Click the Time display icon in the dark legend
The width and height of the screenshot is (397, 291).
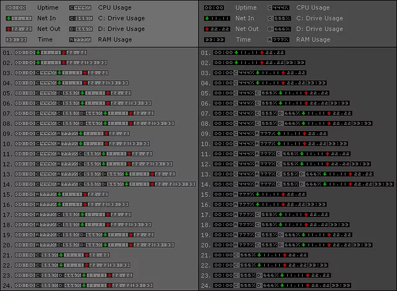214,40
